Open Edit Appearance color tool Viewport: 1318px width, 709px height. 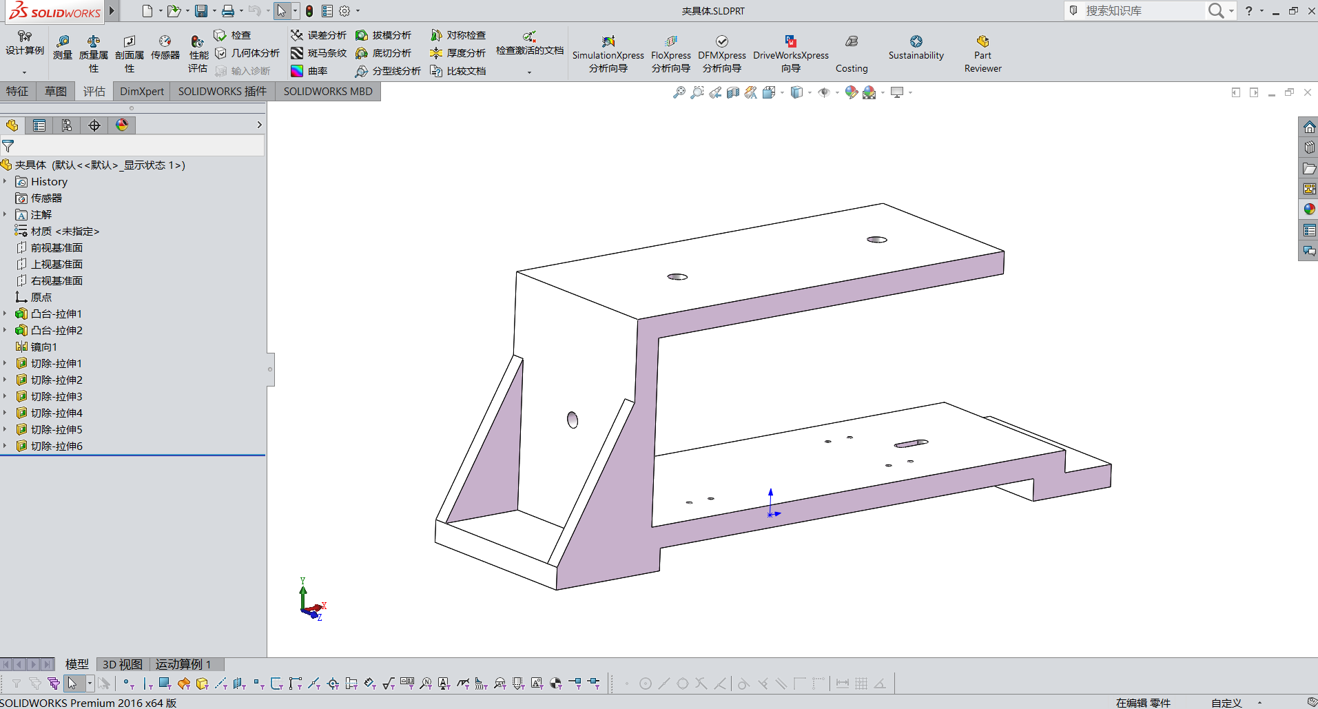[x=852, y=92]
